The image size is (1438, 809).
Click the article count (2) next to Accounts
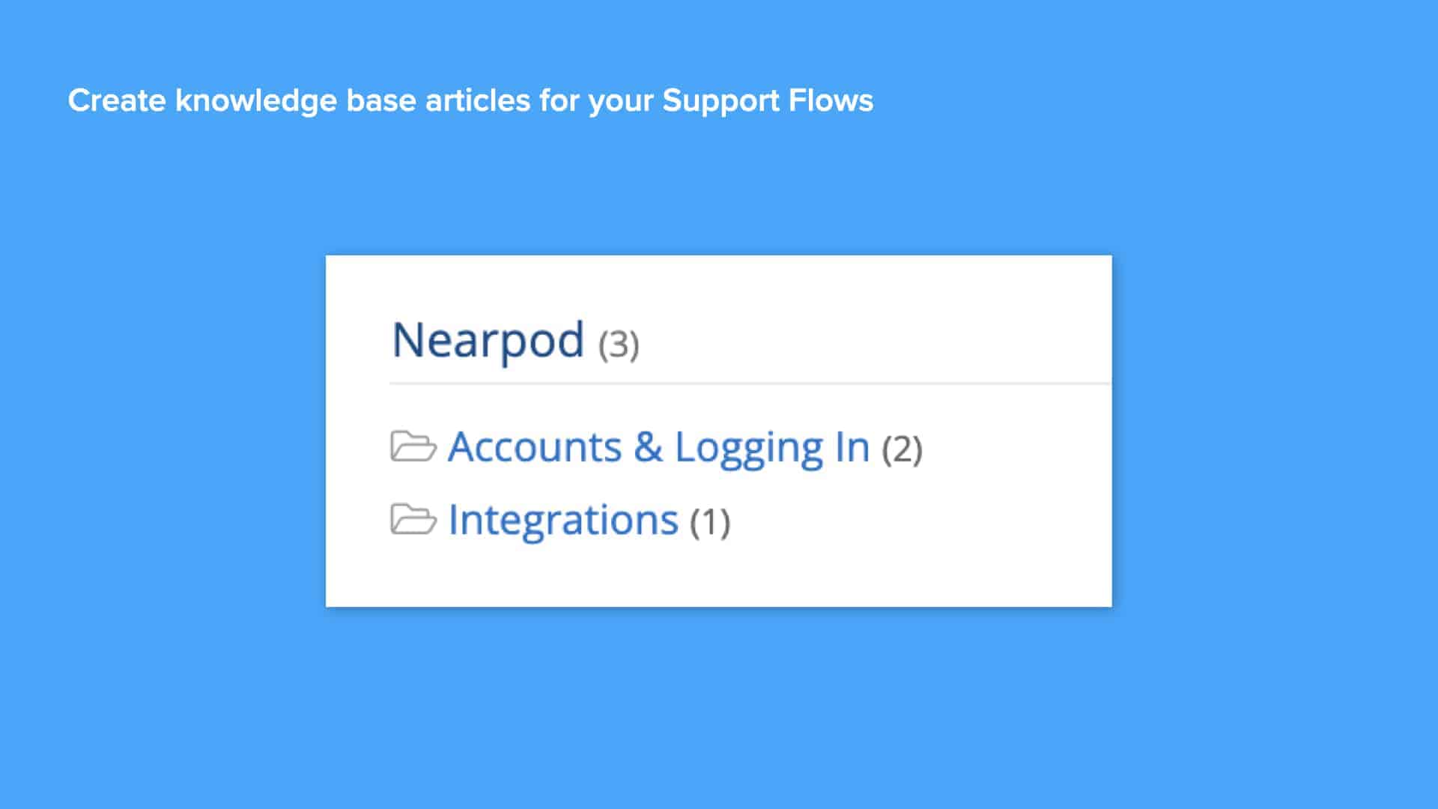coord(903,449)
